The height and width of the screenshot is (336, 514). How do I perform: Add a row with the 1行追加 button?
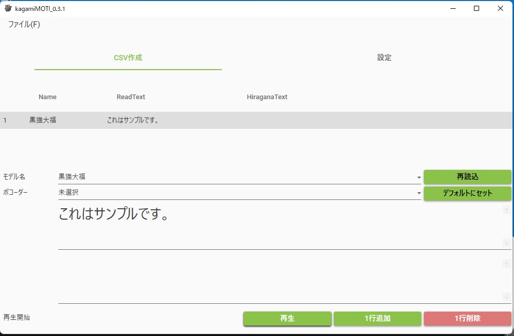[378, 318]
